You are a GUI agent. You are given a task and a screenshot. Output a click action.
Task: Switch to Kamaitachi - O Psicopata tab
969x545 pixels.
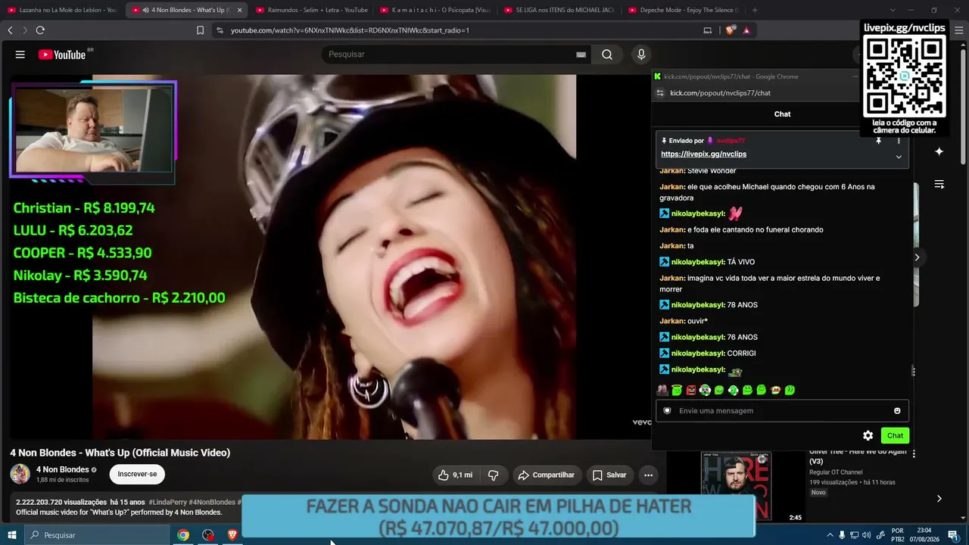pyautogui.click(x=435, y=10)
